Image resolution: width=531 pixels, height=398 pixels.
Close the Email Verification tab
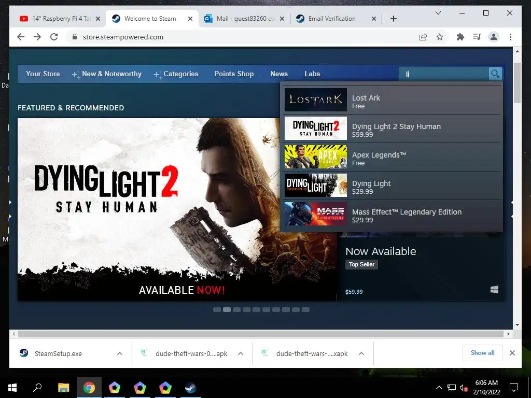tap(373, 19)
